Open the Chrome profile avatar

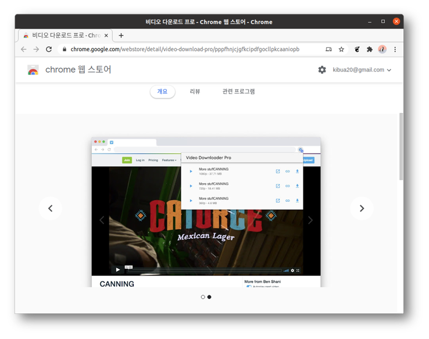tap(382, 49)
